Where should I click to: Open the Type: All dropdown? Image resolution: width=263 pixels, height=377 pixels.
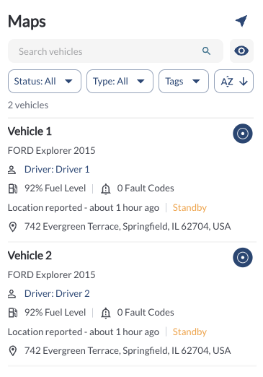tap(120, 82)
